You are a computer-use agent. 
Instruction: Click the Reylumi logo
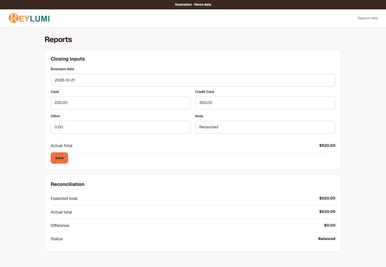tap(29, 18)
